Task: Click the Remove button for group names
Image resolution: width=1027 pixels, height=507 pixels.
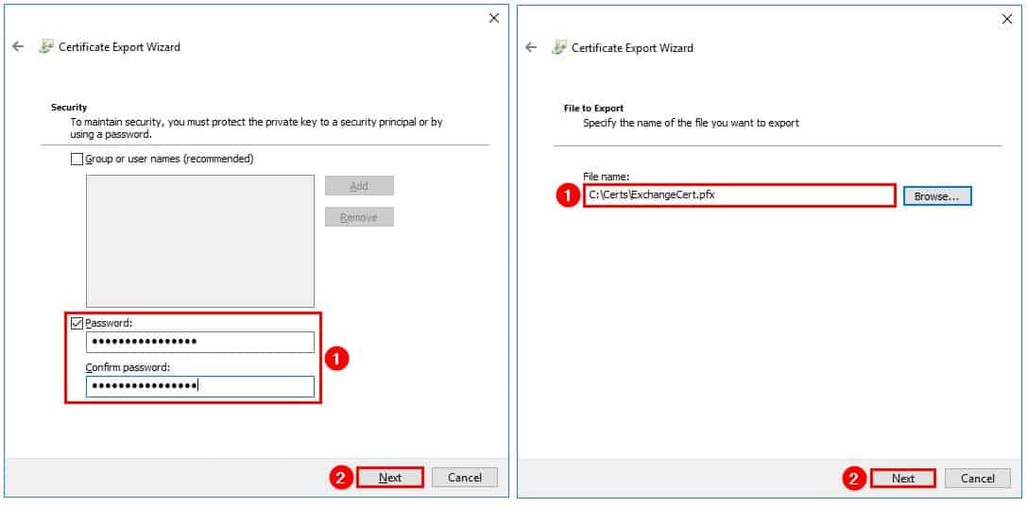Action: 359,217
